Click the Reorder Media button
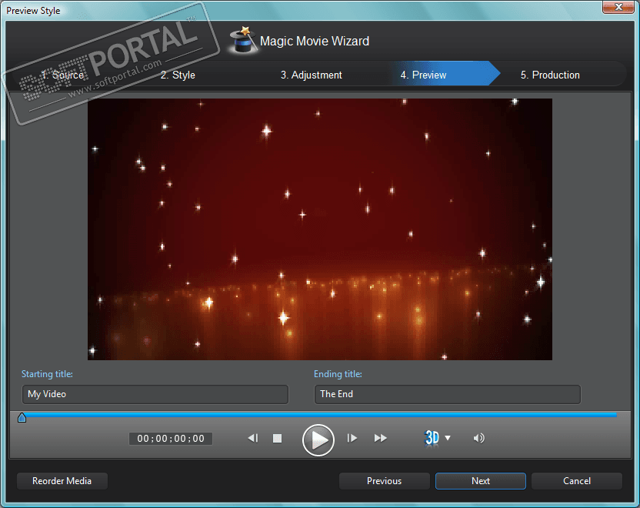640x508 pixels. click(62, 481)
